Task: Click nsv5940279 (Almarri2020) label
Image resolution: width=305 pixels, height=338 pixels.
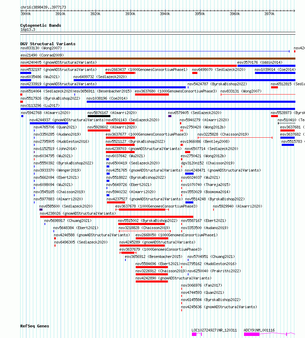Action: (x=204, y=120)
